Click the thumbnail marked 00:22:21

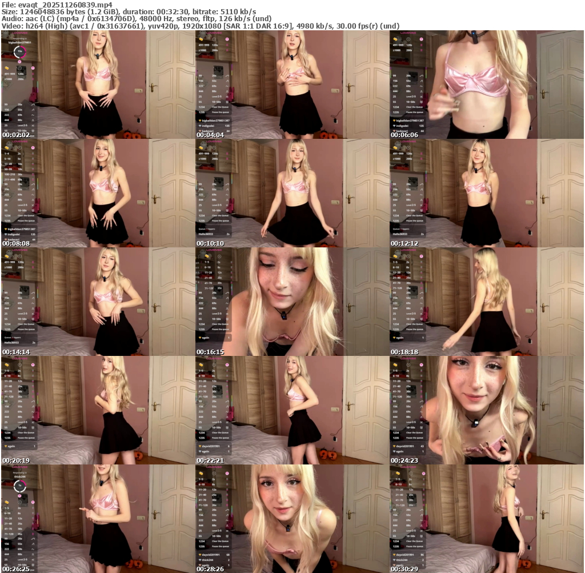click(292, 410)
